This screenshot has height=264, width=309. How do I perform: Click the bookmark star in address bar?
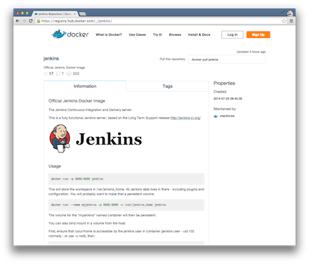point(284,21)
